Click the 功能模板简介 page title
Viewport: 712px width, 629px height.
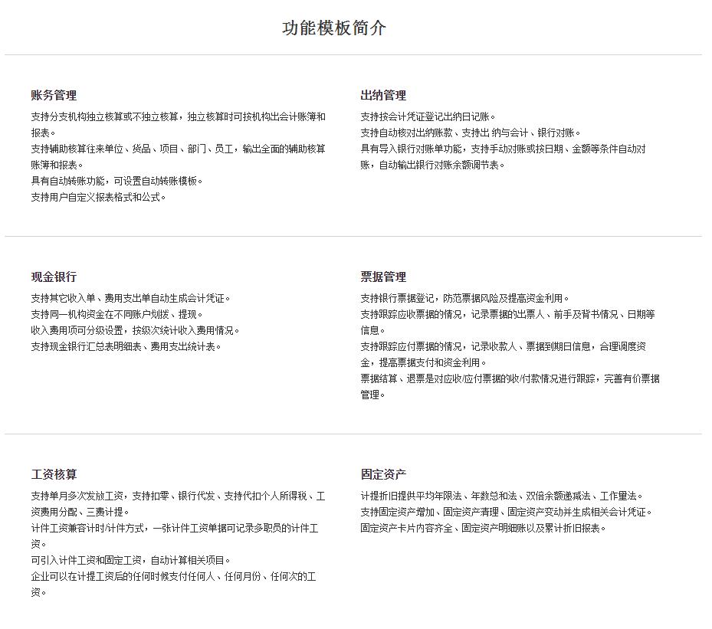pos(334,28)
